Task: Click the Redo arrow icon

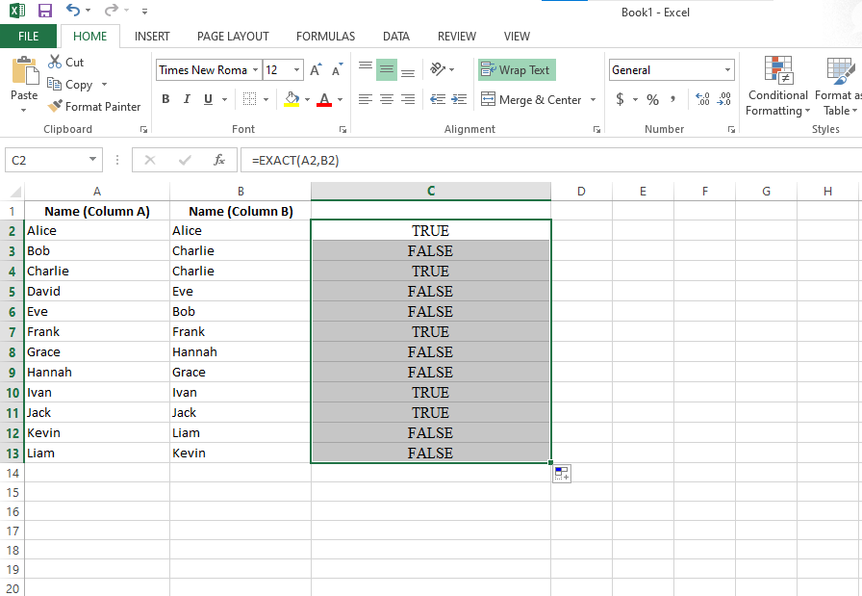Action: (111, 10)
